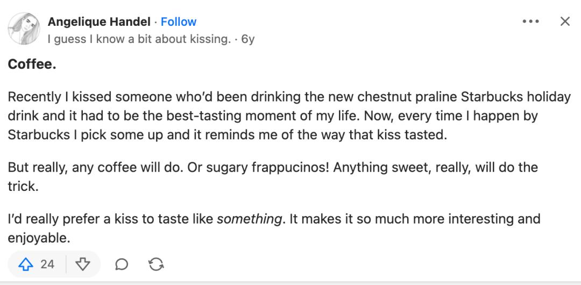Open the comments on this answer
Screen dimensions: 581x285
122,264
